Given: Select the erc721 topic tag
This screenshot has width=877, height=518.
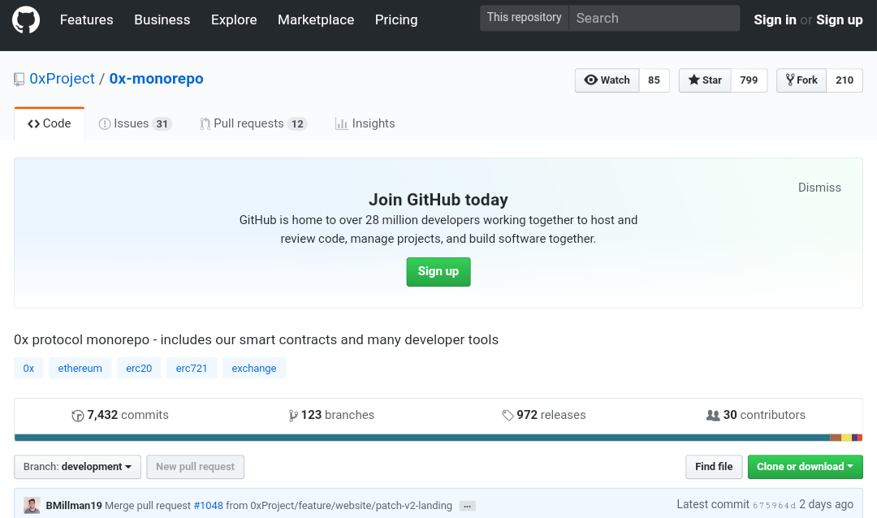Looking at the screenshot, I should 192,368.
